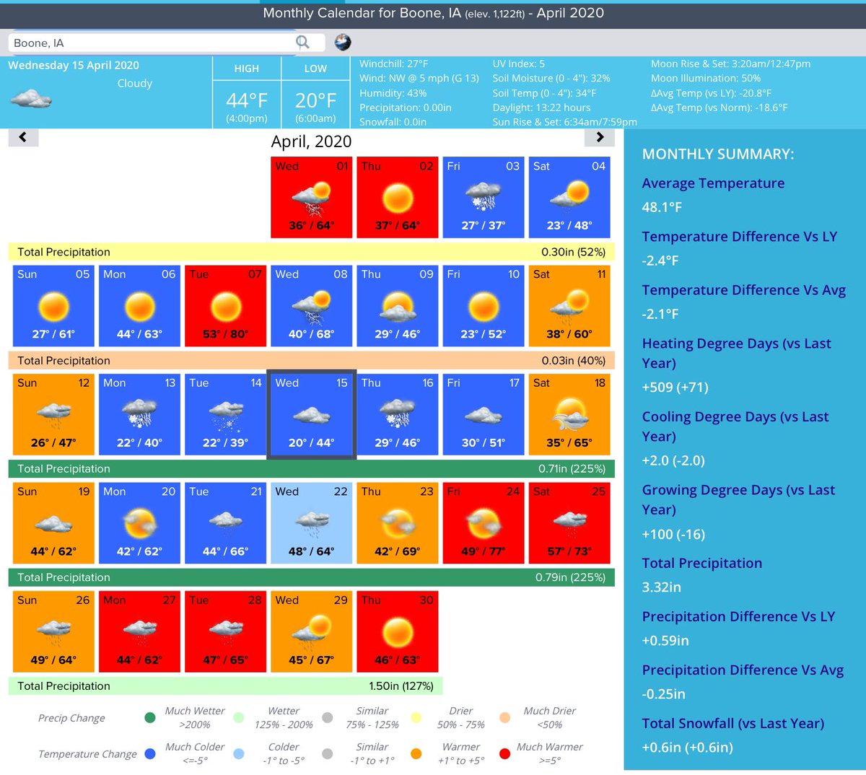Click the Much Wetter green legend dot

150,717
